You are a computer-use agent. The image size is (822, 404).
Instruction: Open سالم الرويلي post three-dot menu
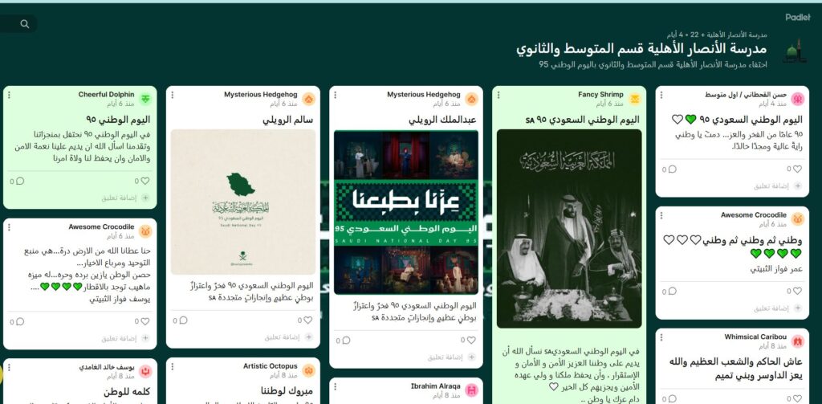172,95
